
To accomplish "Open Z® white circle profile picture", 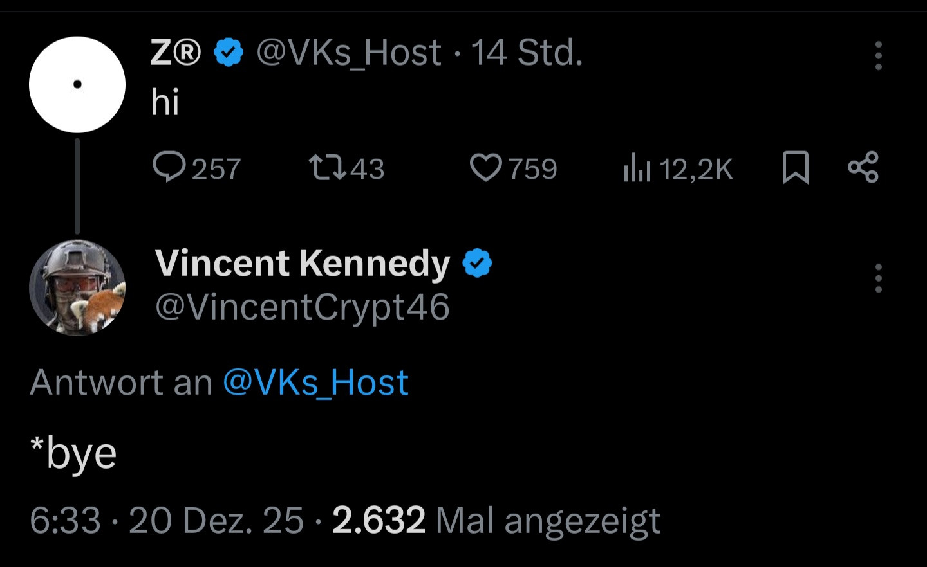I will click(x=77, y=84).
